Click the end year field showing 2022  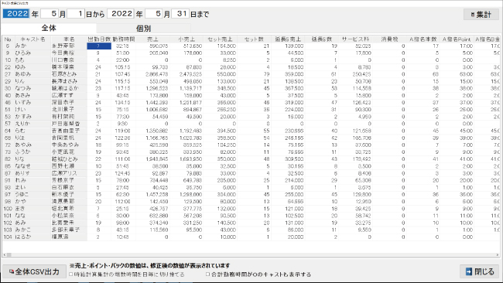pos(121,14)
